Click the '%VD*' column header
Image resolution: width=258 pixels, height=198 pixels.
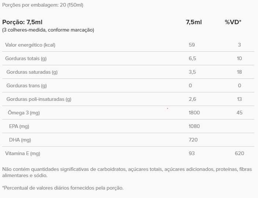pyautogui.click(x=233, y=22)
